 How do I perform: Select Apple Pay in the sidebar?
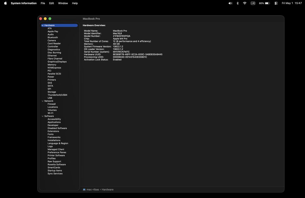[53, 31]
